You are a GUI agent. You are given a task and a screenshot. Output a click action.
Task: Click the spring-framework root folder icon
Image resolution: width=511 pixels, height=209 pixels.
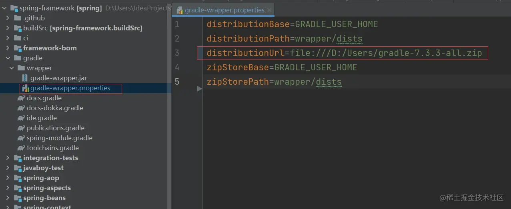(x=14, y=8)
